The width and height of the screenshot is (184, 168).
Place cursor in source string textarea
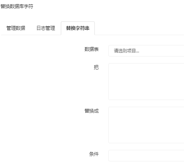(x=146, y=82)
